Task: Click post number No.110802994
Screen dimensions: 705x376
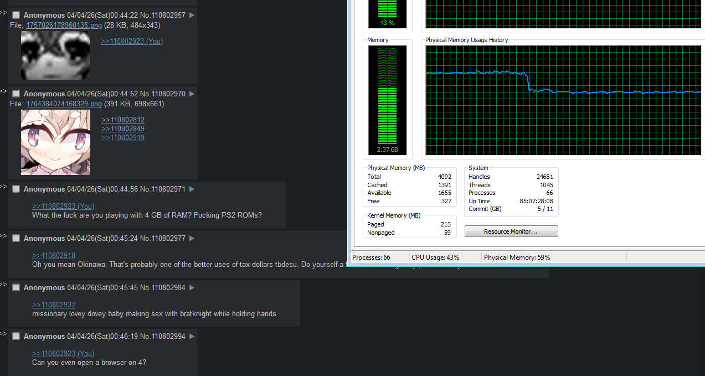Action: click(x=163, y=336)
